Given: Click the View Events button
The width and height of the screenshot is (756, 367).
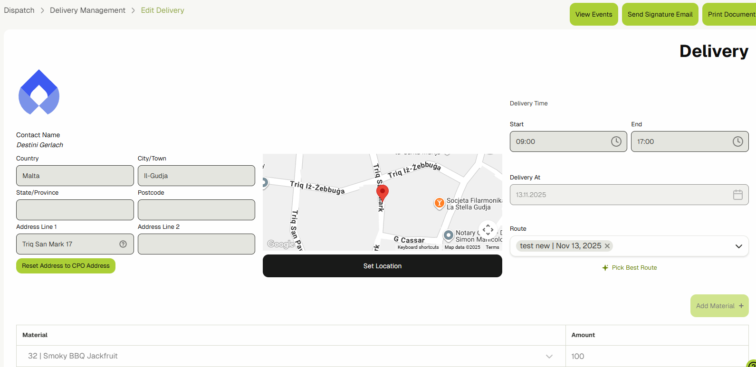Looking at the screenshot, I should [593, 14].
